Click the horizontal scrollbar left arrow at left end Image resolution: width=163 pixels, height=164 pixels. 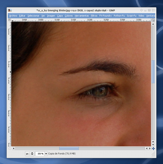[x=14, y=148]
